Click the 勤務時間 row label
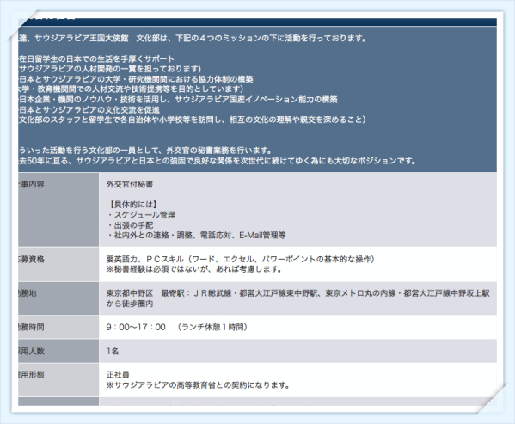This screenshot has height=424, width=515. coord(31,327)
